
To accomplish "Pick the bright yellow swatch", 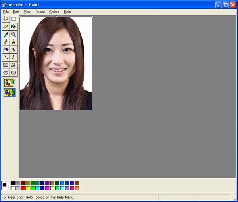I will coord(28,188).
